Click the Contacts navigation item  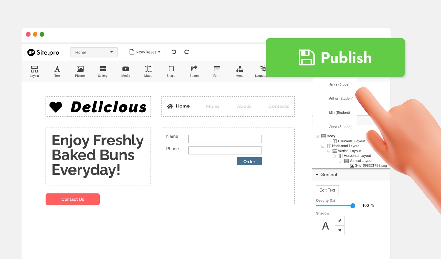pos(278,106)
